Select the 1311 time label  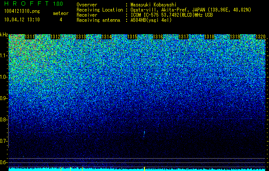(x=30, y=37)
